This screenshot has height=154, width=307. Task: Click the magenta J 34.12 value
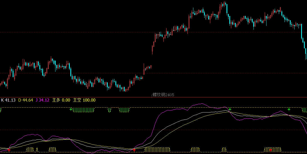pos(42,100)
